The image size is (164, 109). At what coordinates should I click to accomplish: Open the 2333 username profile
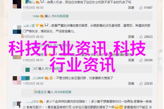31,101
